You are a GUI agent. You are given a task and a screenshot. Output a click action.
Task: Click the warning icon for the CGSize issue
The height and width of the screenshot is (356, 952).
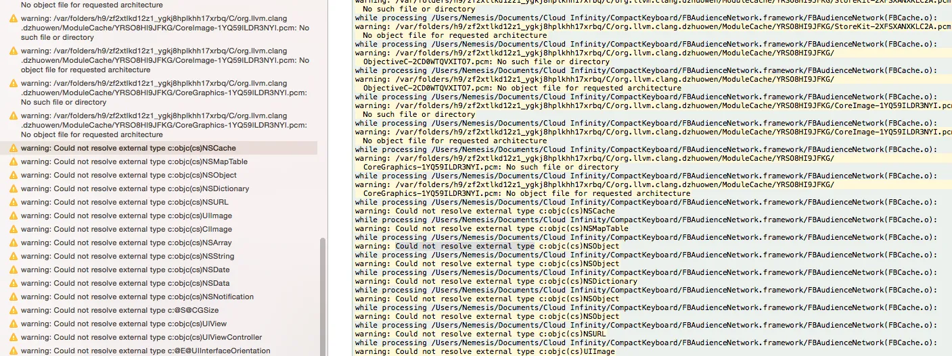14,310
